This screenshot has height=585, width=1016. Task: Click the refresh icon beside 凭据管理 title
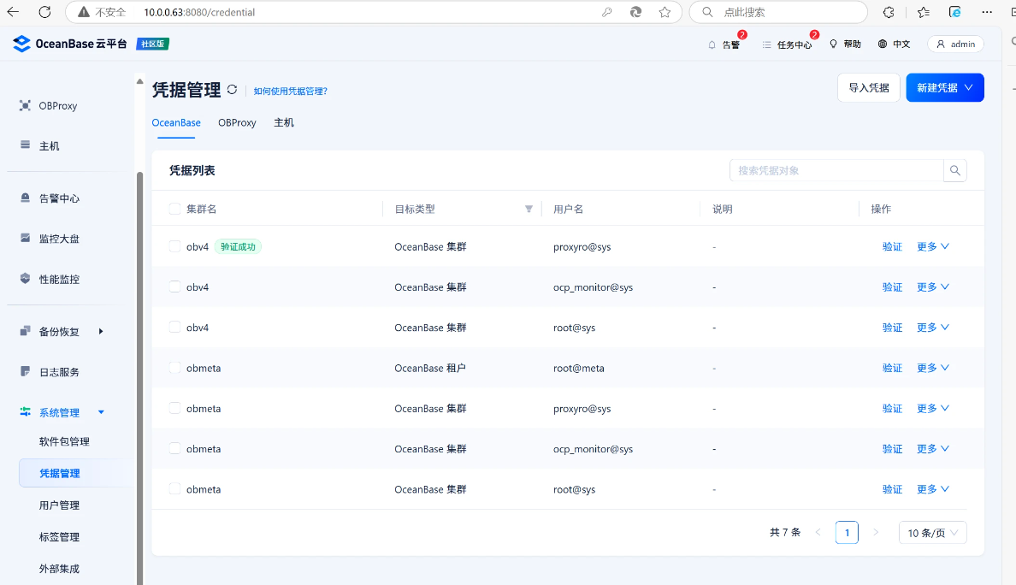(x=232, y=90)
